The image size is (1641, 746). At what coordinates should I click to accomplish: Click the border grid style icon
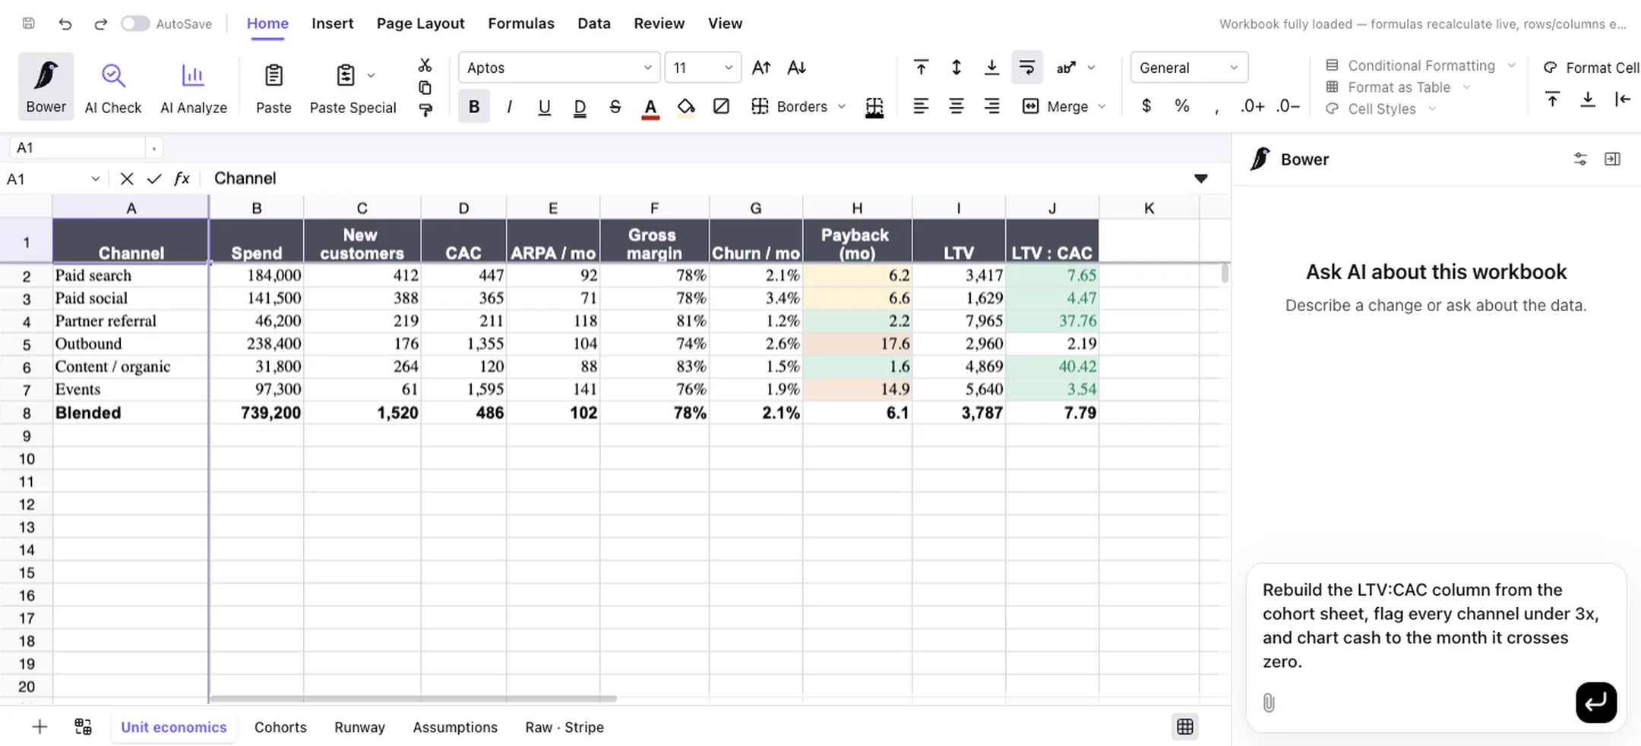(x=874, y=107)
